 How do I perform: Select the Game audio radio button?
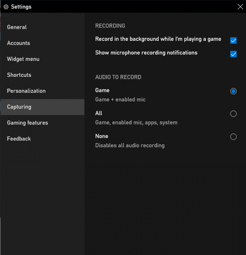tap(233, 91)
